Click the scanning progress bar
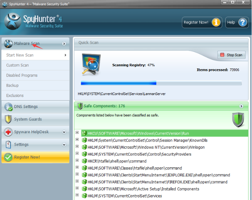Screen dimensions: 252x200 coord(161,83)
